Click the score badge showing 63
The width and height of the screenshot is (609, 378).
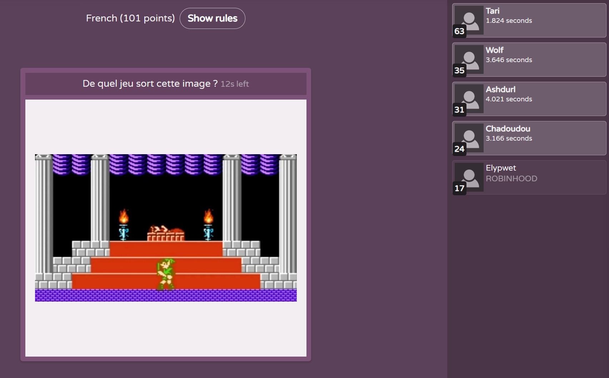point(459,31)
